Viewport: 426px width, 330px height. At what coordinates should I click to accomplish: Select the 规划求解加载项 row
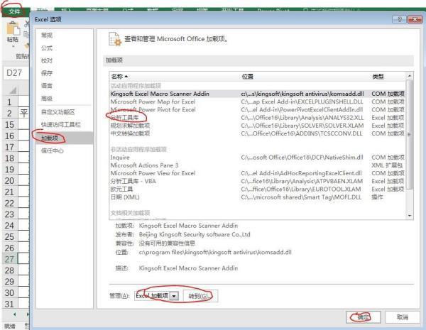click(257, 126)
